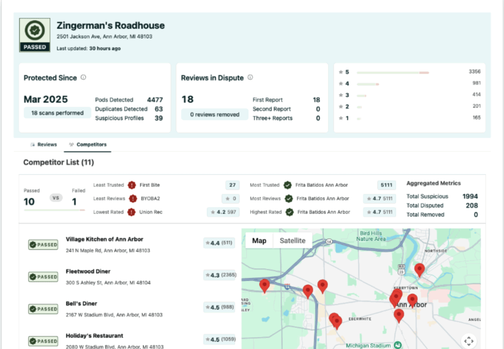Click PASSED badge for Village Kitchen of Ann Arbor
Viewport: 504px width, 349px height.
43,245
